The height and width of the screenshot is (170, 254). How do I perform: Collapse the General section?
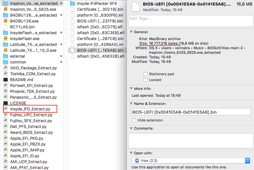[x=131, y=32]
